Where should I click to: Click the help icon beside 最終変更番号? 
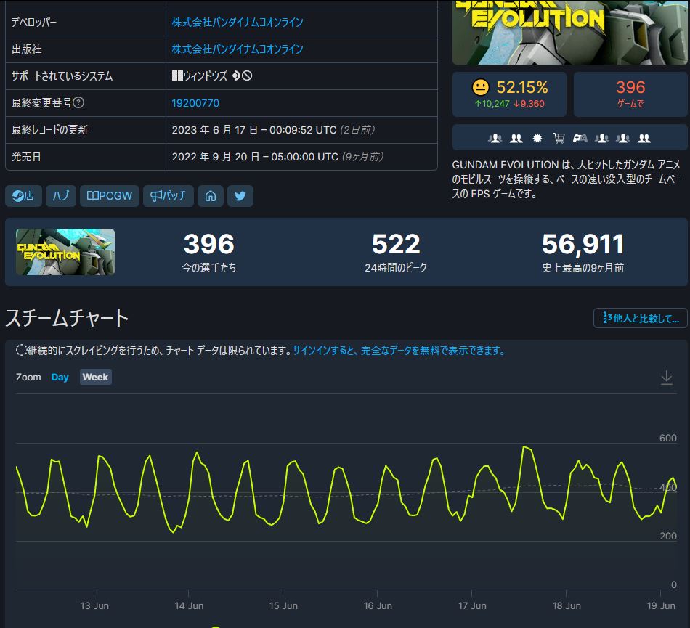coord(78,103)
